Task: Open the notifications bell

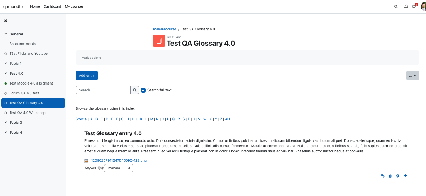Action: coord(406,6)
